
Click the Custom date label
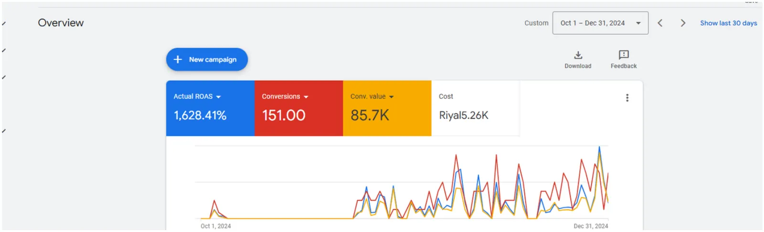pyautogui.click(x=536, y=23)
